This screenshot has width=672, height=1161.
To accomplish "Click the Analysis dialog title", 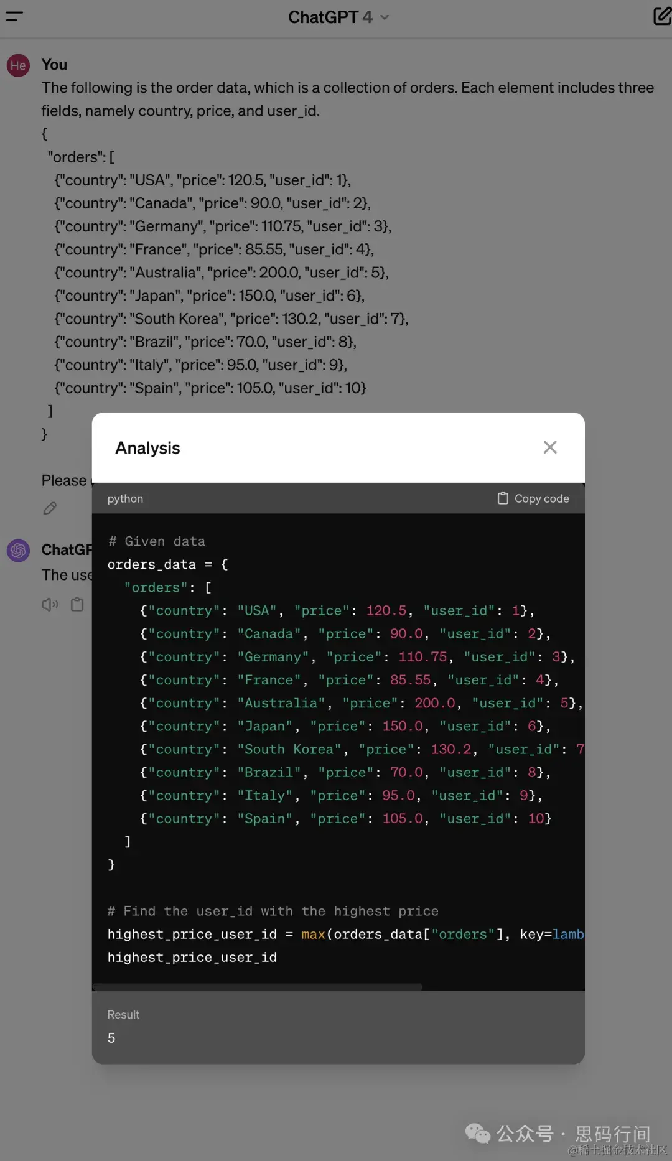I will 147,448.
